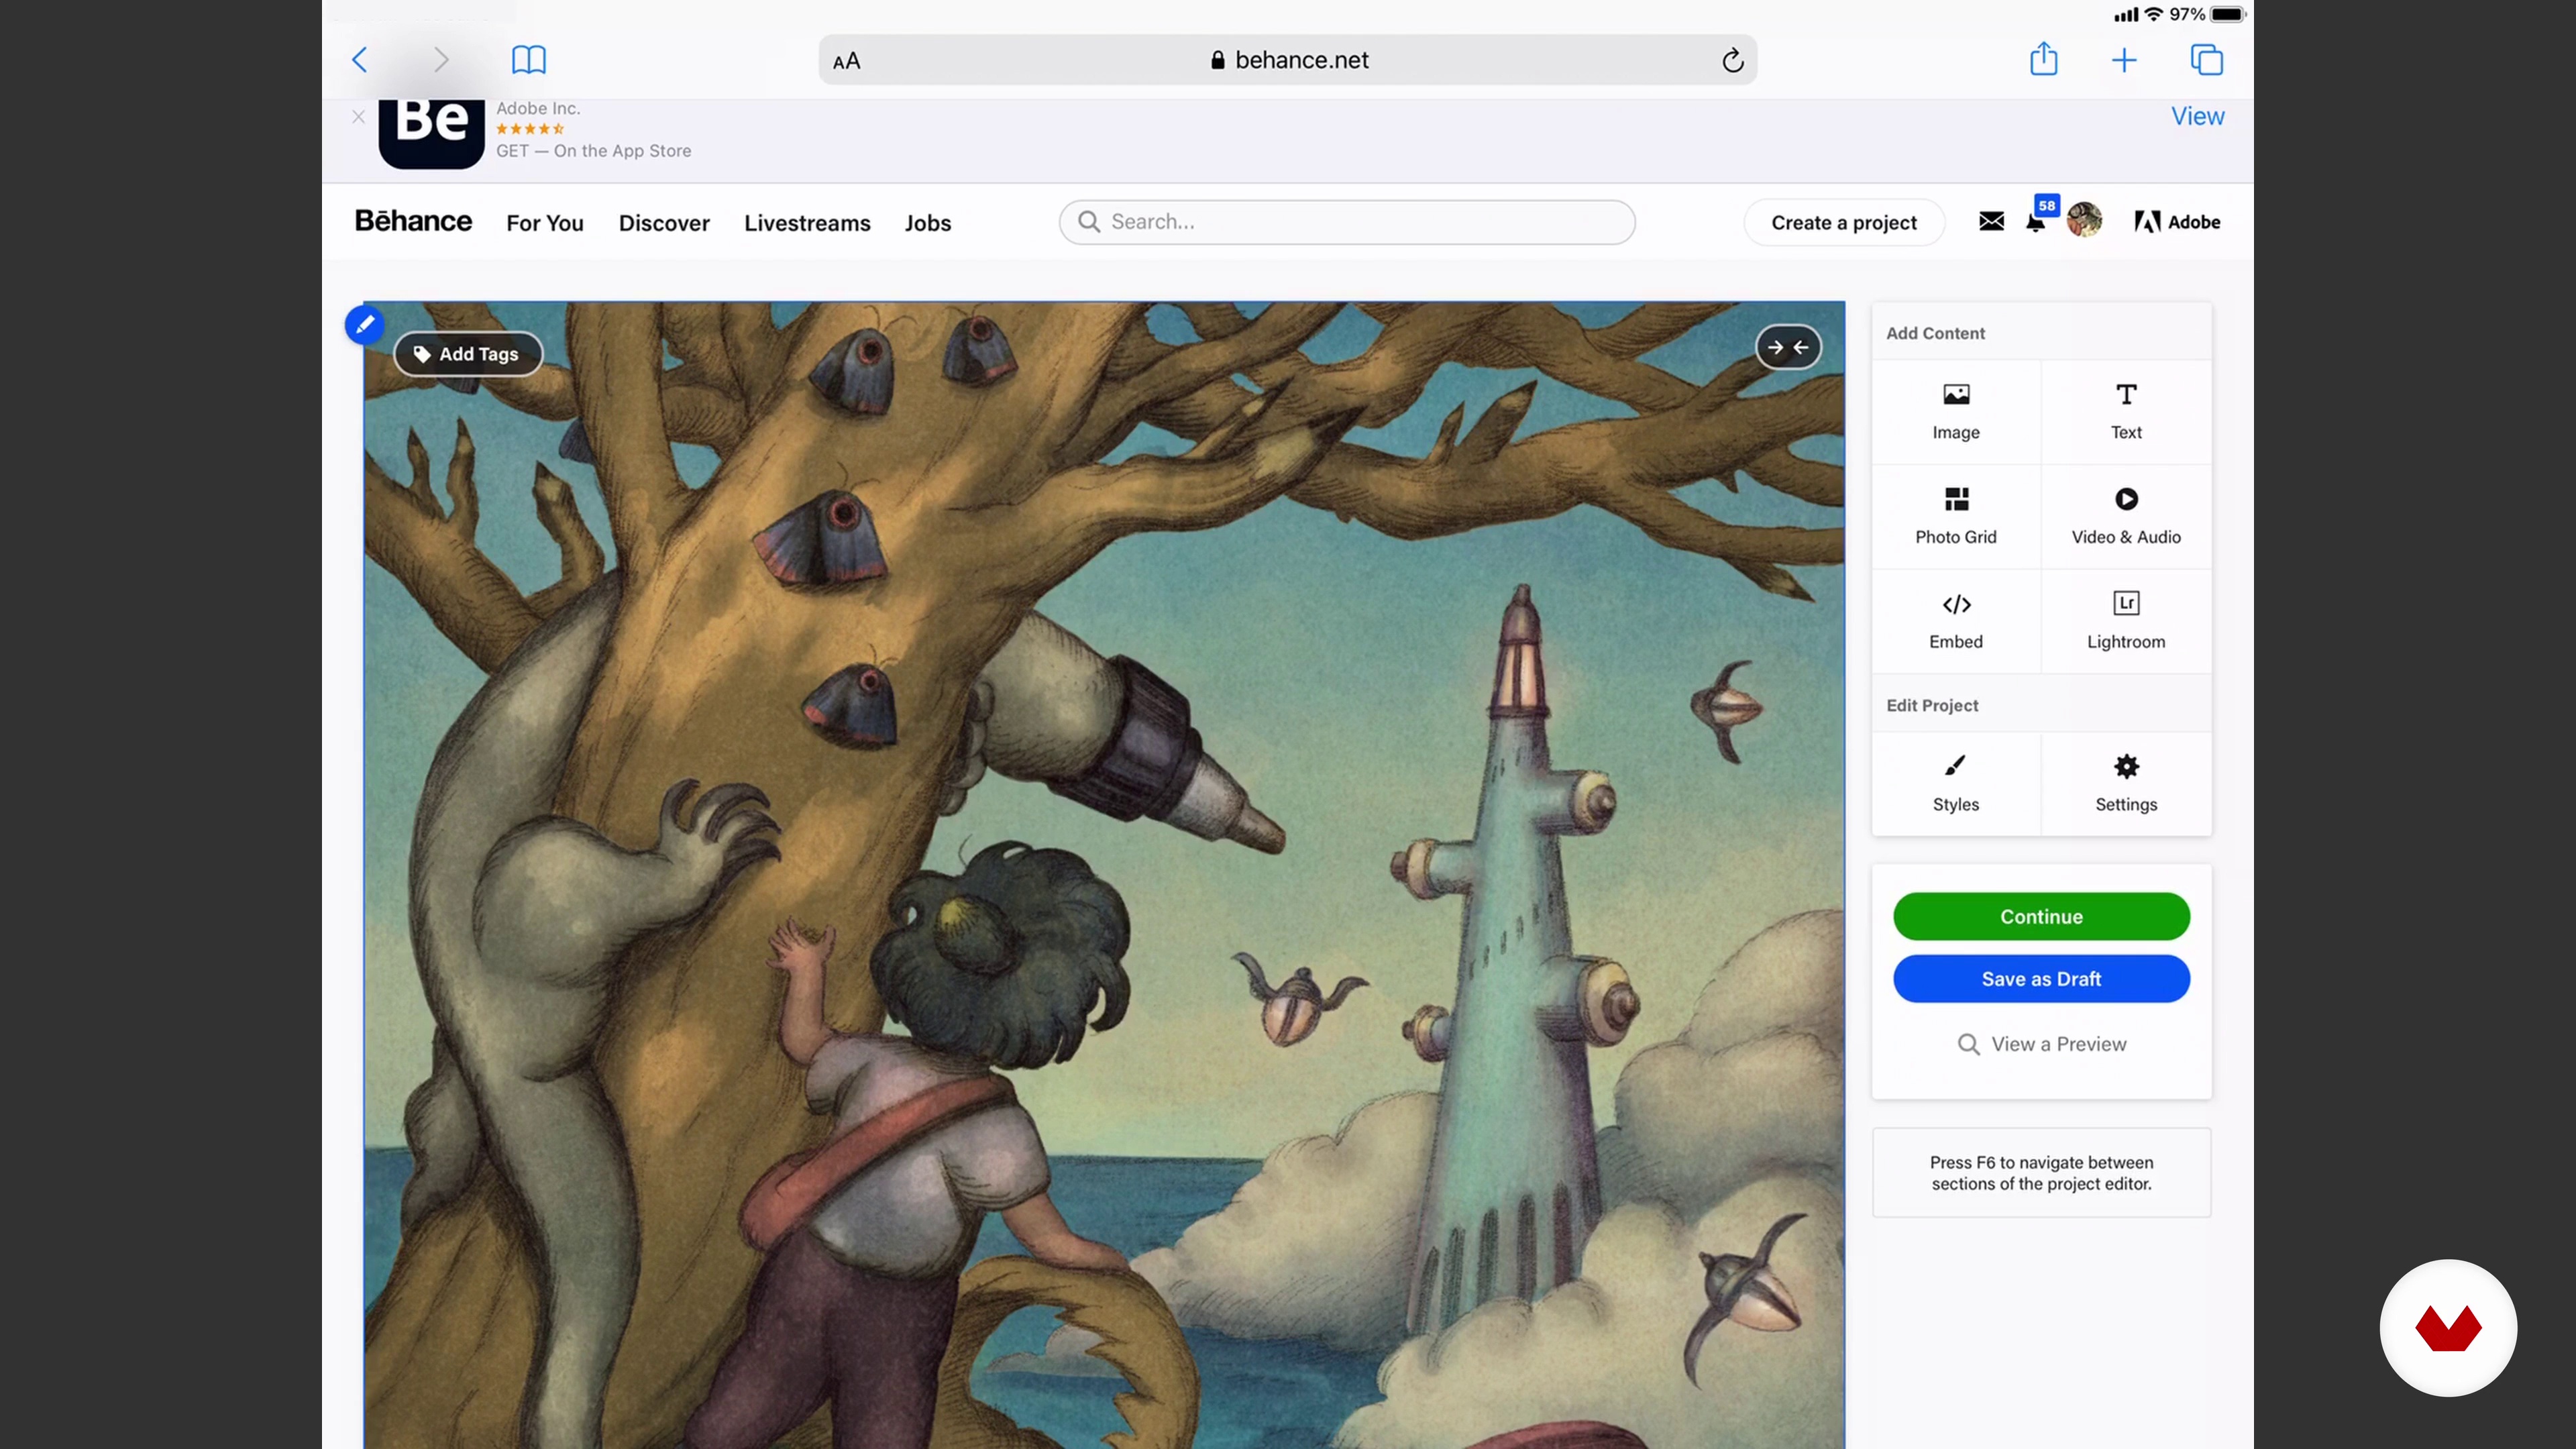Add Image content
Screen dimensions: 2576x1449
1955,411
